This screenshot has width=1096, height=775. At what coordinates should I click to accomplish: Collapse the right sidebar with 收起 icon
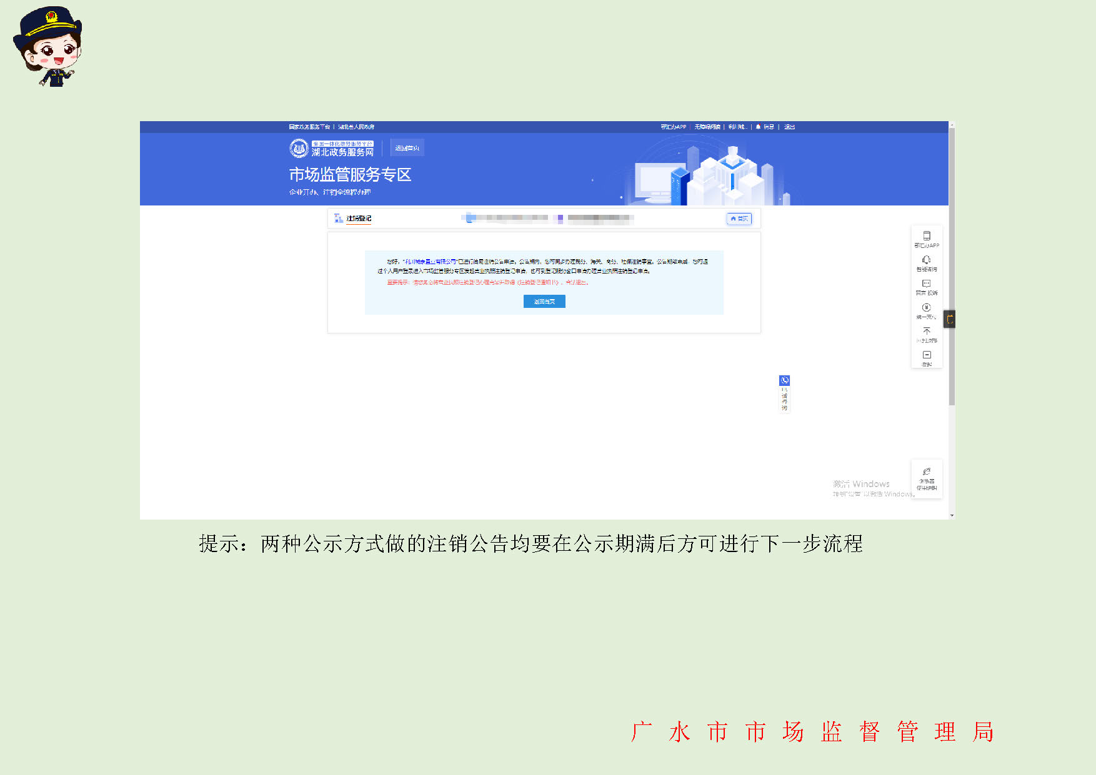tap(927, 355)
